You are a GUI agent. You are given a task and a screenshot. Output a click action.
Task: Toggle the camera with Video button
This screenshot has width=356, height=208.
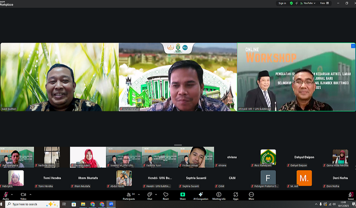[x=23, y=196]
